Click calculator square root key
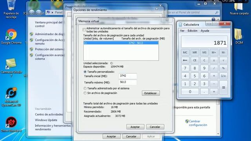The width and height of the screenshot is (251, 141). 223,60
